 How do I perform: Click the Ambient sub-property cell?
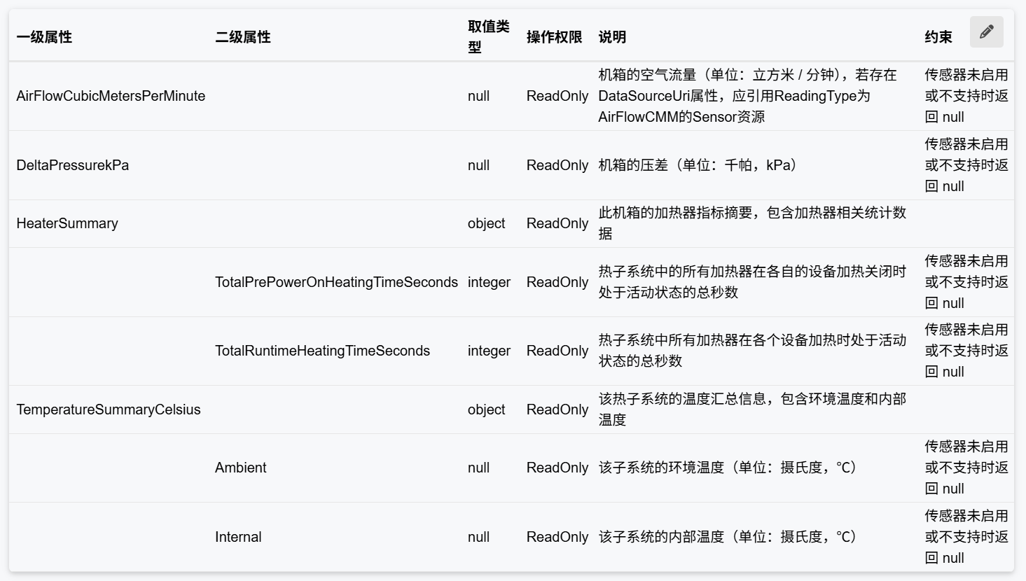(x=240, y=468)
